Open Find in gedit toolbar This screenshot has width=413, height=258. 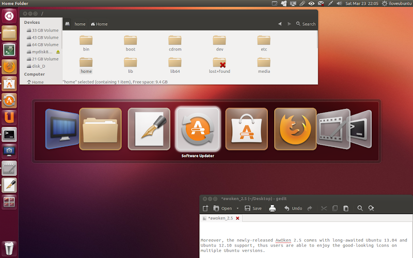point(360,208)
